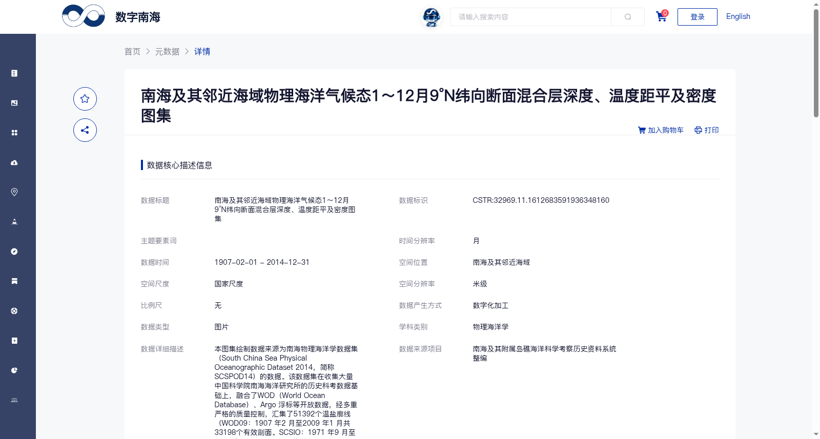Open the cloud download sidebar icon
The image size is (820, 439).
14,162
